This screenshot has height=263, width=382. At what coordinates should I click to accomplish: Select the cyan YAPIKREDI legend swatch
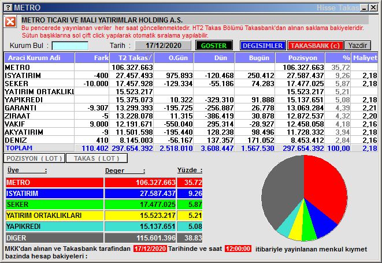[54, 227]
